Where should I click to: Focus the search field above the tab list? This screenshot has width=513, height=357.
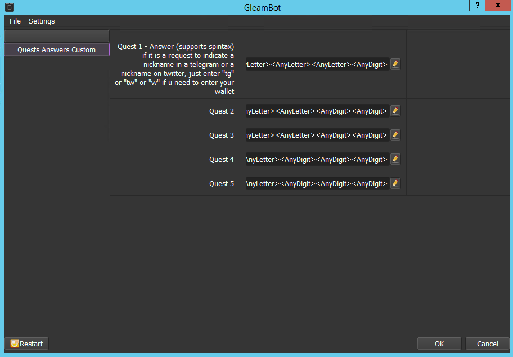tap(57, 36)
